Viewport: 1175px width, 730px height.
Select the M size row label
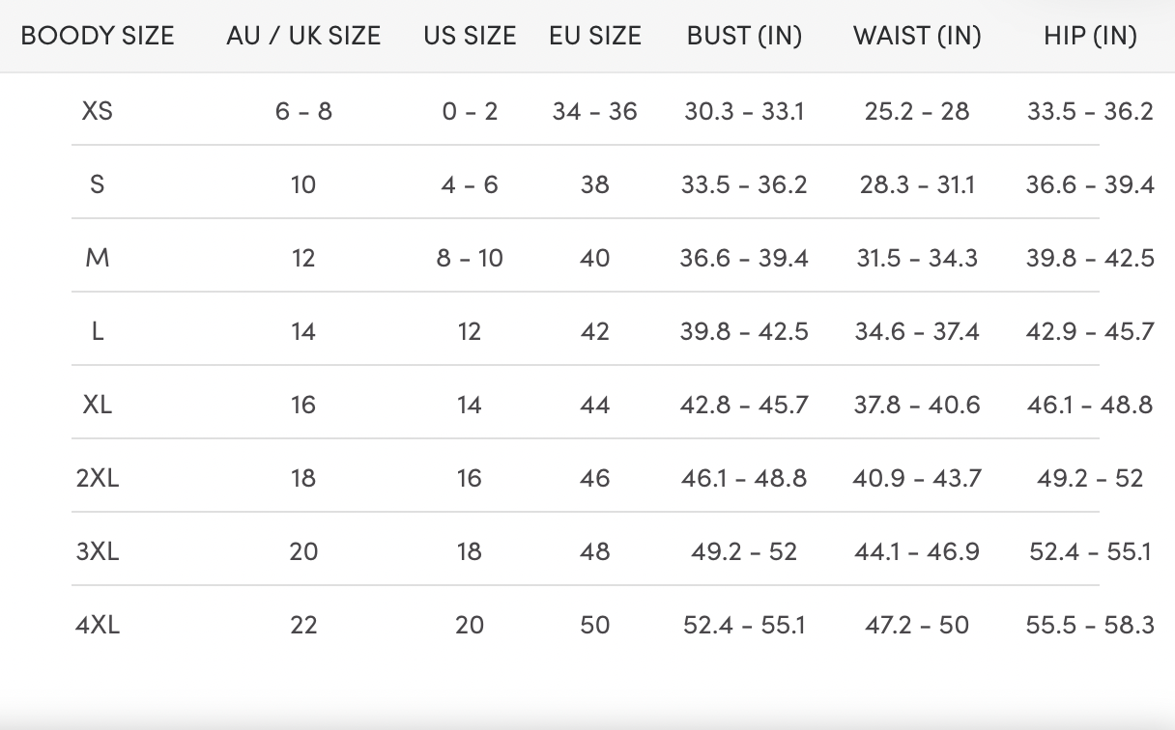(x=98, y=258)
